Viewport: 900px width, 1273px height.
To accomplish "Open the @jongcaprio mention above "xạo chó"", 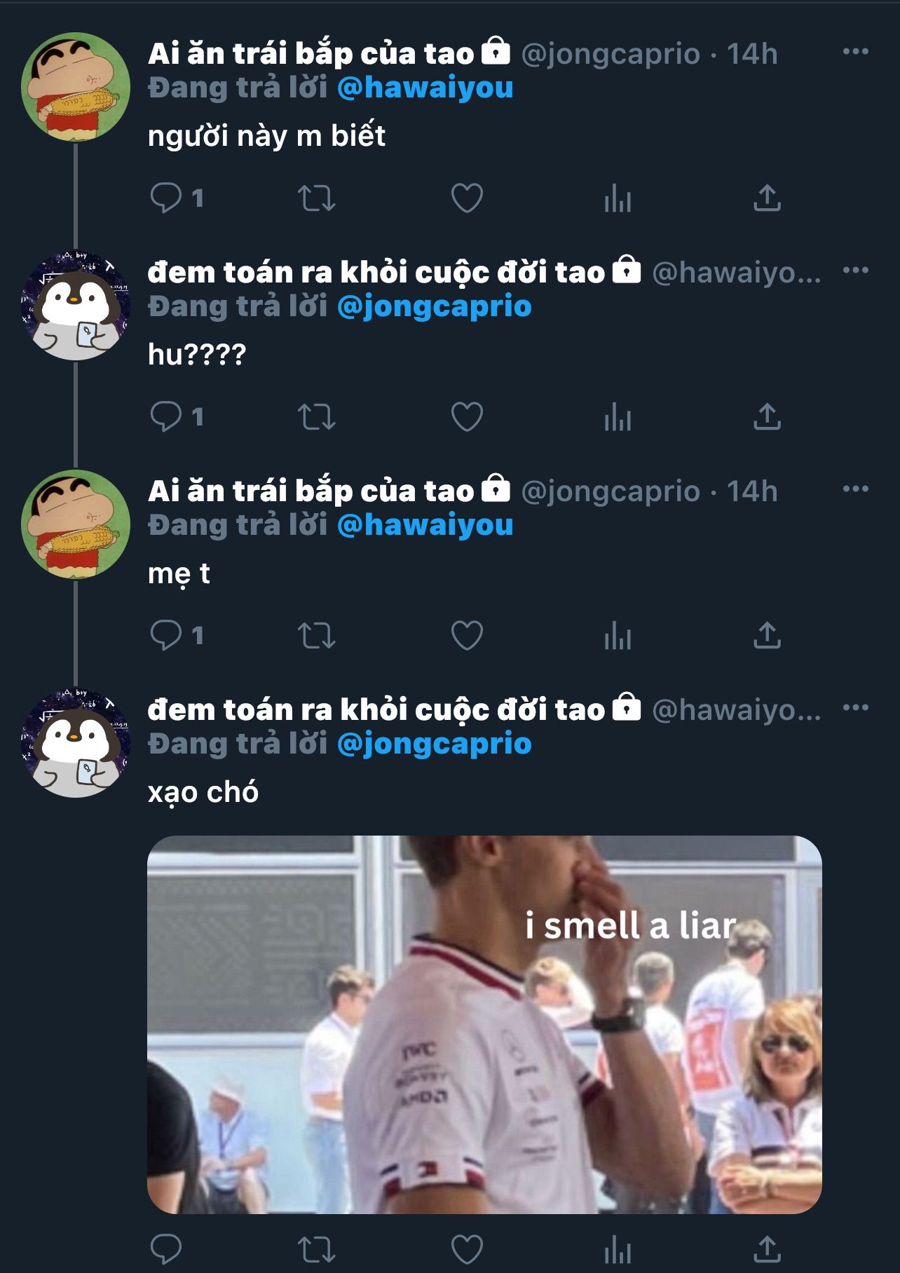I will click(x=435, y=744).
